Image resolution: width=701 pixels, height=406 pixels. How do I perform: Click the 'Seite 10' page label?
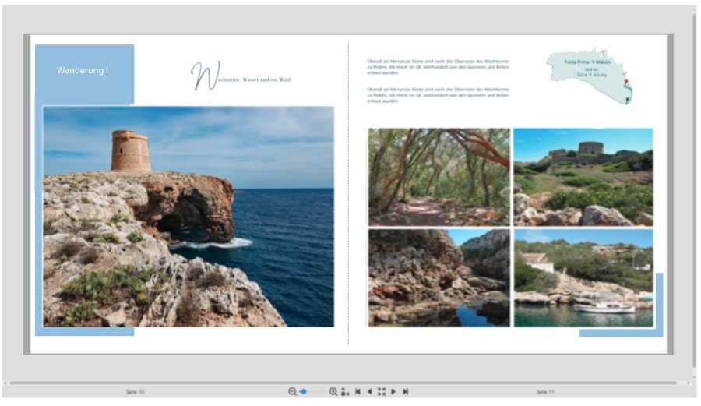click(135, 392)
